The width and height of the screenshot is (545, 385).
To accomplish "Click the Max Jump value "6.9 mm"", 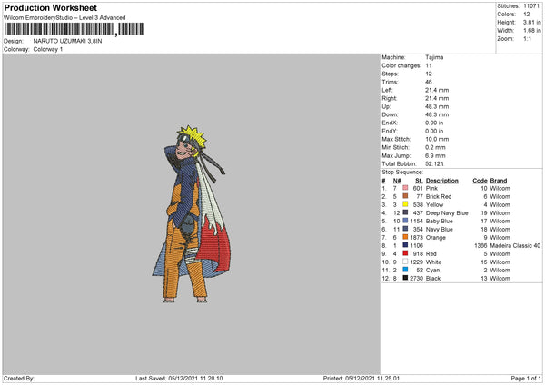I will tap(435, 155).
